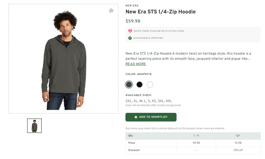Image resolution: width=265 pixels, height=159 pixels.
Task: Click the New Era STS 1/4-Zip Hoodie title
Action: pos(160,12)
